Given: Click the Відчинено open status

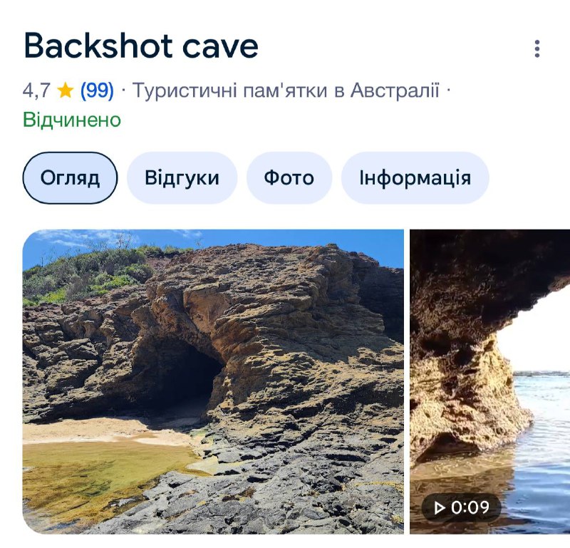Looking at the screenshot, I should [x=72, y=120].
